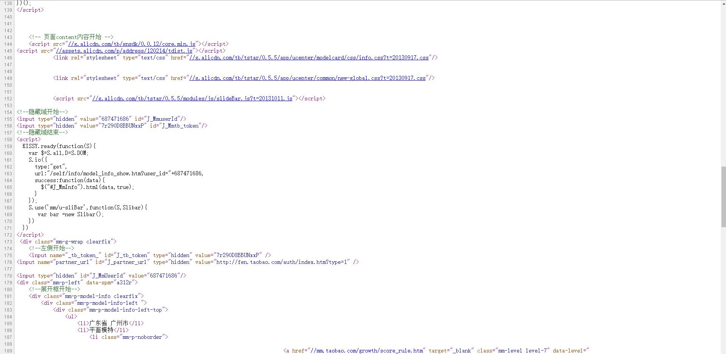Click the text 'type:"get",'
Viewport: 726px width, 354px height.
[x=51, y=167]
